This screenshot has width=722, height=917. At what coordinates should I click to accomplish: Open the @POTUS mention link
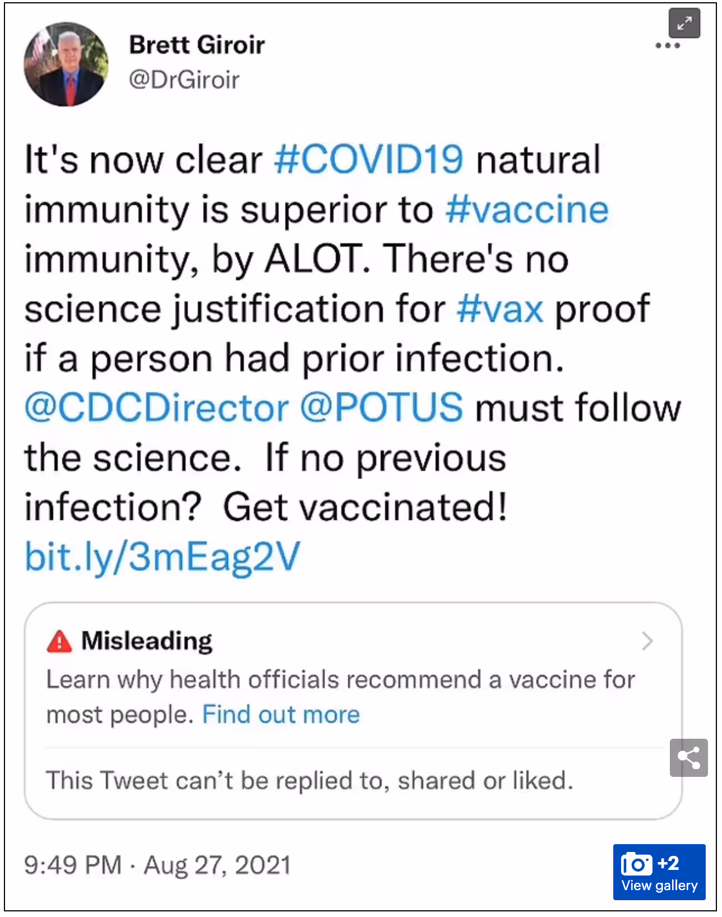(x=382, y=407)
